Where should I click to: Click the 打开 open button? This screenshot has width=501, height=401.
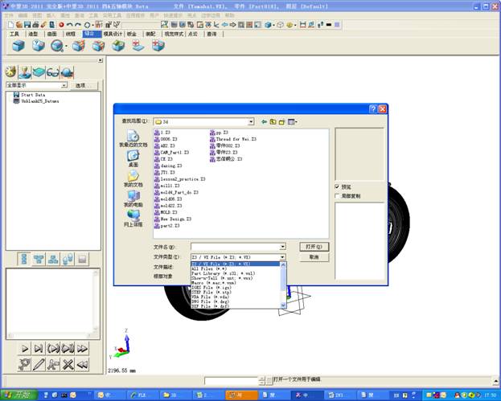(314, 247)
